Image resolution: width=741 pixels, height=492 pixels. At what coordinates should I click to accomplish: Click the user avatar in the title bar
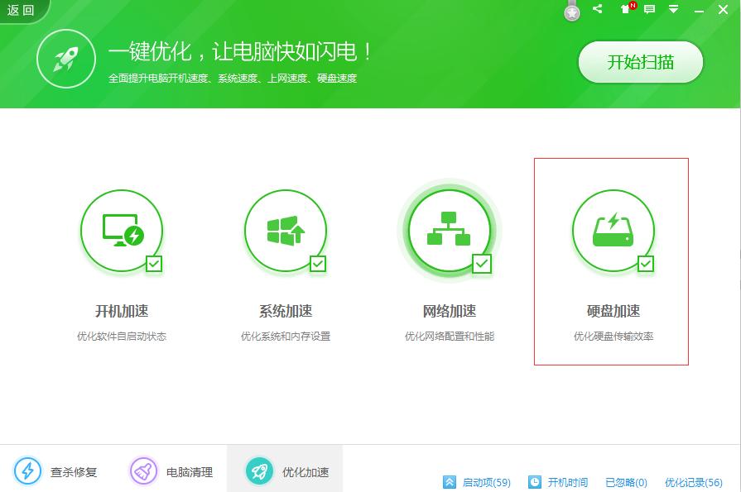click(x=571, y=11)
